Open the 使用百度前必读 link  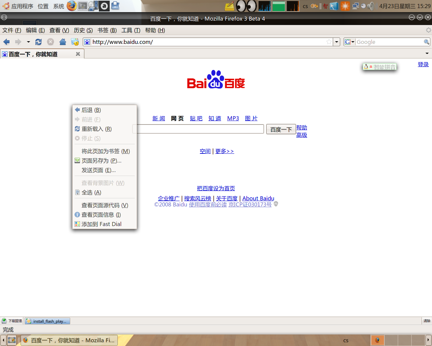click(x=208, y=204)
